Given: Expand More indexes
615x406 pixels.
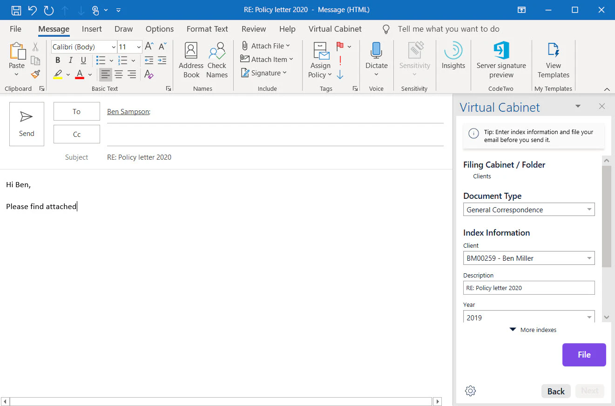Looking at the screenshot, I should click(533, 330).
